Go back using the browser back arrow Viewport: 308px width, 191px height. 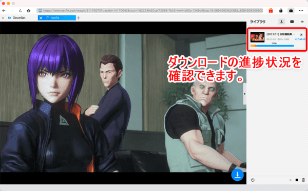(4, 11)
